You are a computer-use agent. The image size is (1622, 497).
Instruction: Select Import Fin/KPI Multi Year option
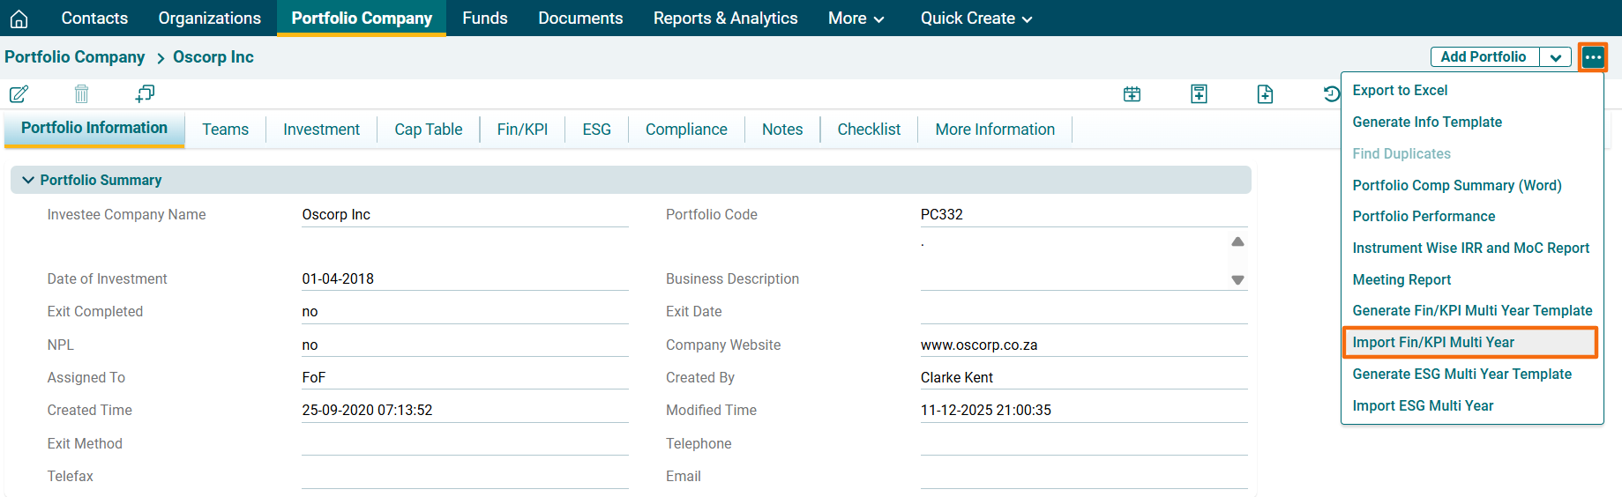1432,343
